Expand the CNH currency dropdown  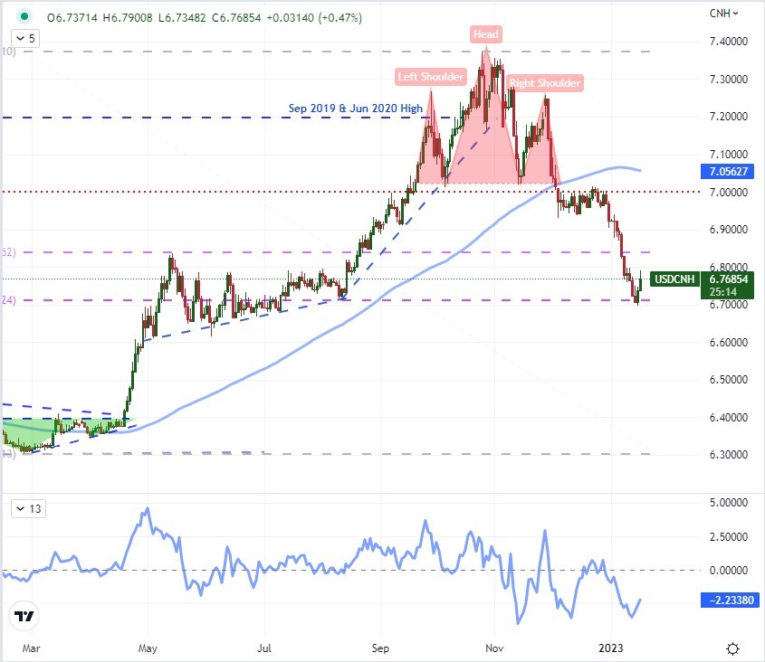723,14
